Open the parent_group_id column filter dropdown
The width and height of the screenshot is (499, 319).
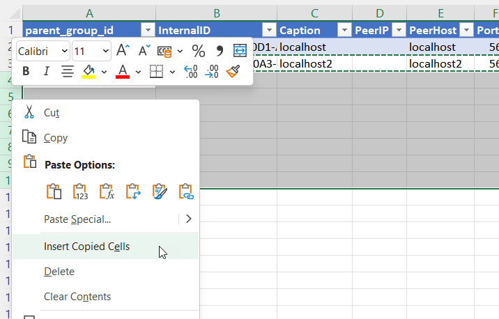tap(147, 30)
